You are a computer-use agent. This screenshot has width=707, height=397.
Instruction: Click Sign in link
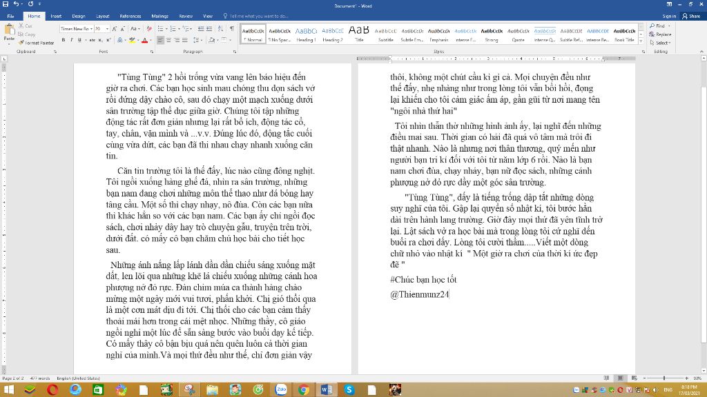(x=669, y=16)
